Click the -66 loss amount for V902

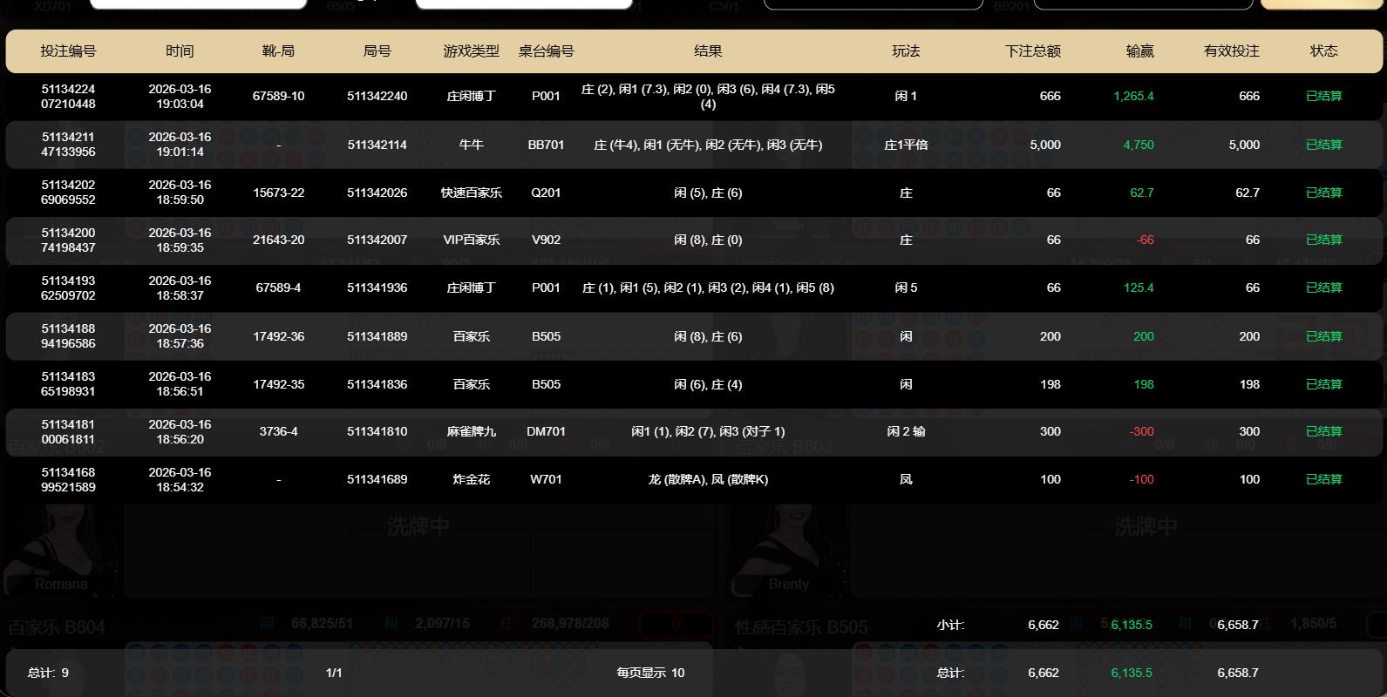1145,240
